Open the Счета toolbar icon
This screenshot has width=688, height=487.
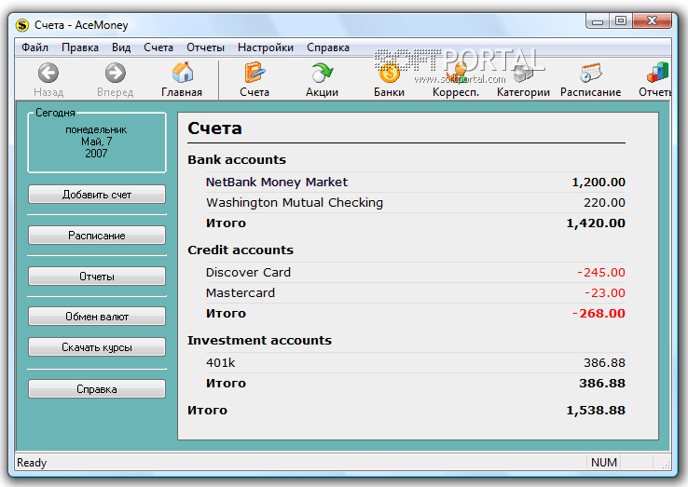(255, 73)
